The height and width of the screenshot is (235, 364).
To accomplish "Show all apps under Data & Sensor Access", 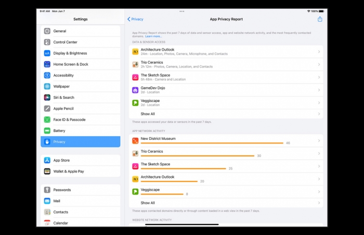I will pos(148,114).
